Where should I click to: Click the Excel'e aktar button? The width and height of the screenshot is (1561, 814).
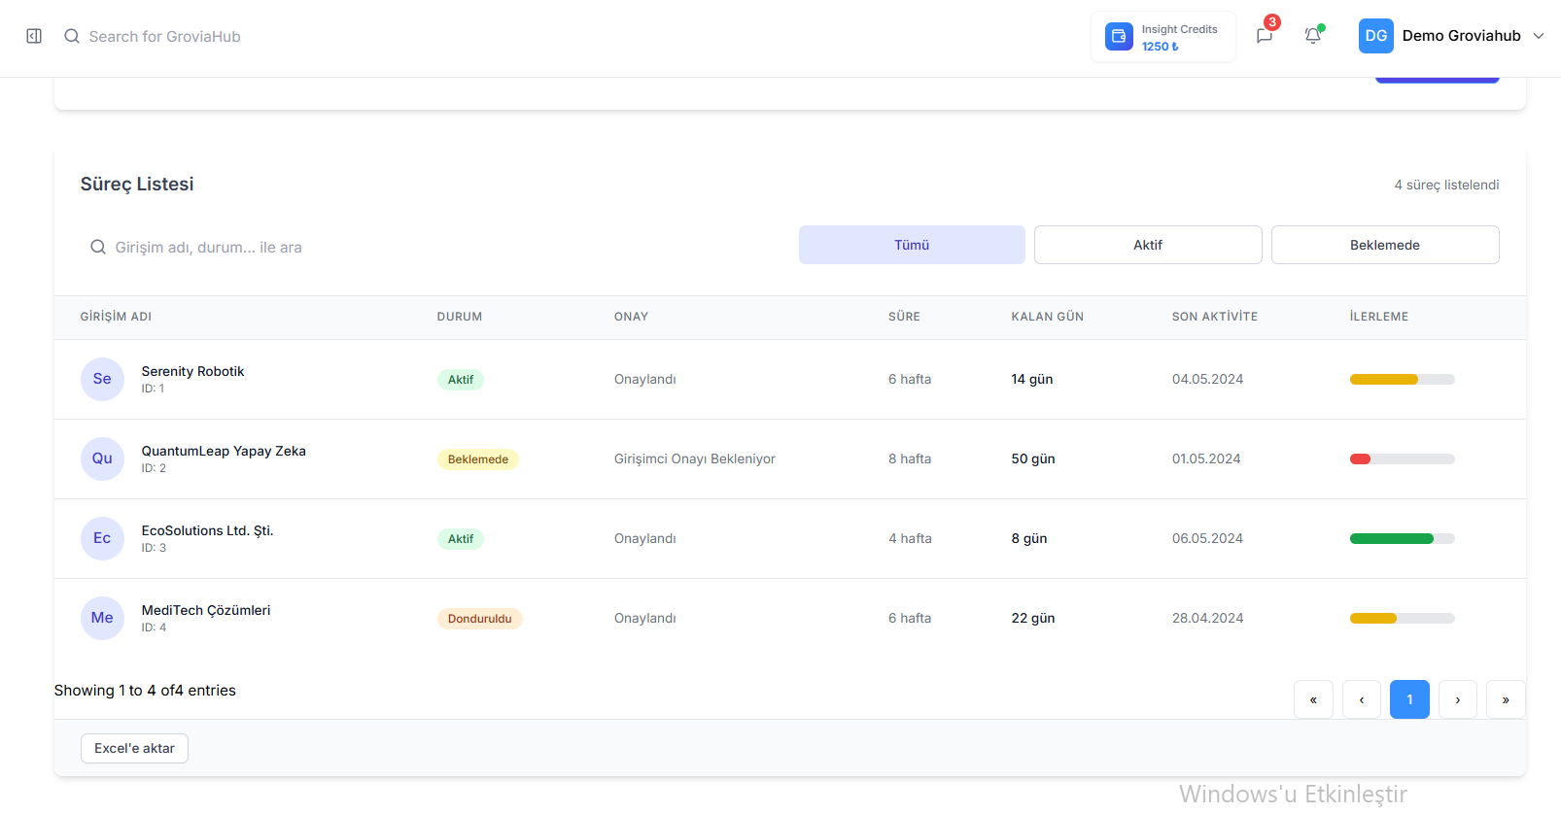134,748
